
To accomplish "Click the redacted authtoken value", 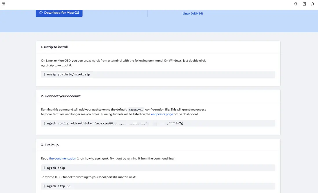I will [x=139, y=123].
